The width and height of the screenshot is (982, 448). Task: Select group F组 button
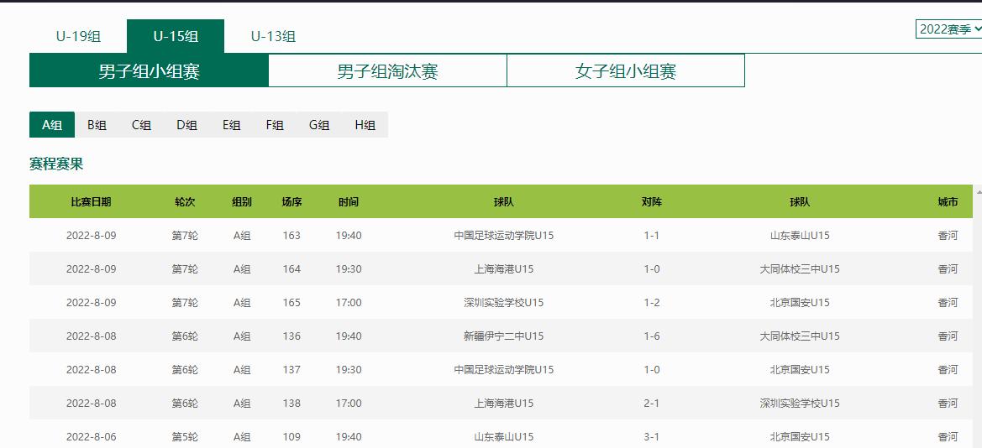point(276,124)
